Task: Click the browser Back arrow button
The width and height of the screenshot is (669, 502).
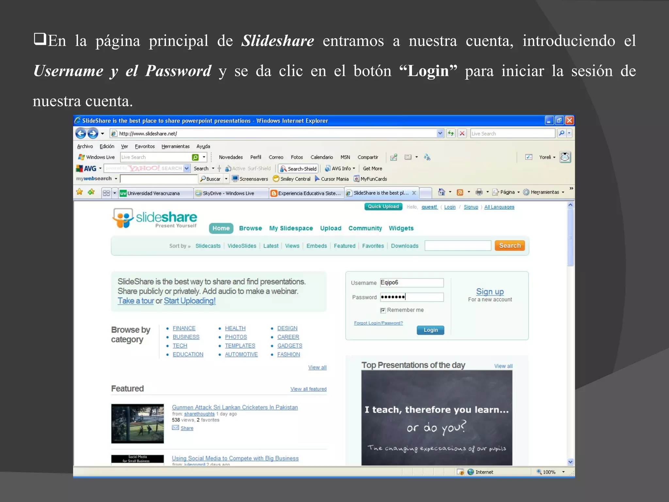Action: (81, 133)
